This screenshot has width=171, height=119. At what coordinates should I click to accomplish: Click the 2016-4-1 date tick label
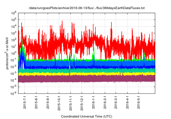127,102
